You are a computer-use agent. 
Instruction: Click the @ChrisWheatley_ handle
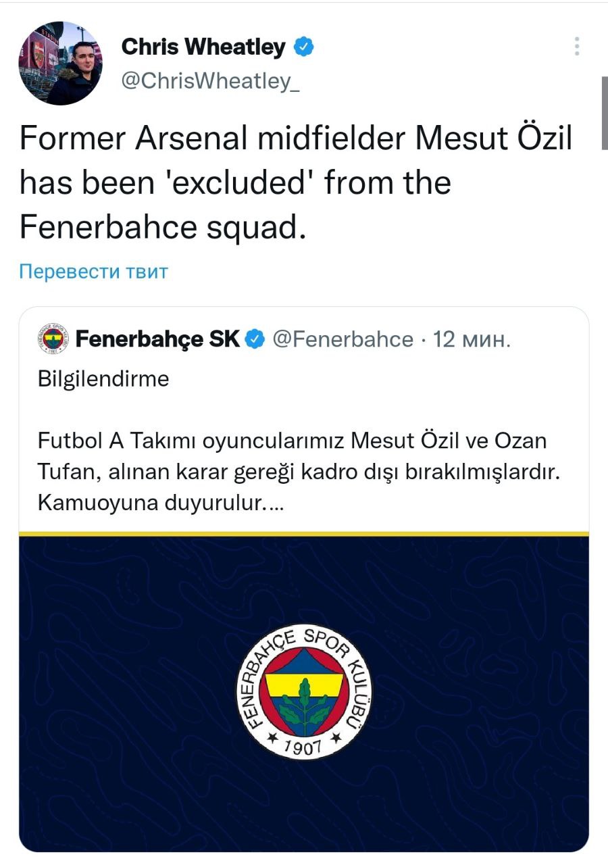[x=210, y=81]
